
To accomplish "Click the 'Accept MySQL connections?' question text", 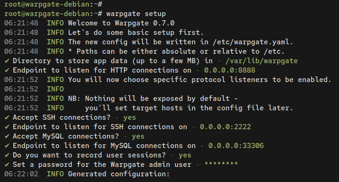I will [x=66, y=136].
